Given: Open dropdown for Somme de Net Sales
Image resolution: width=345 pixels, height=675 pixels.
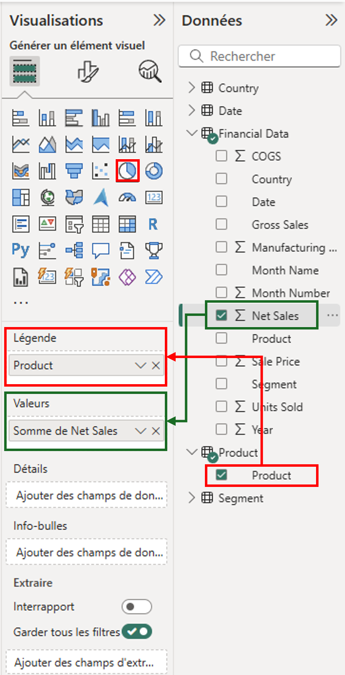Looking at the screenshot, I should tap(140, 431).
